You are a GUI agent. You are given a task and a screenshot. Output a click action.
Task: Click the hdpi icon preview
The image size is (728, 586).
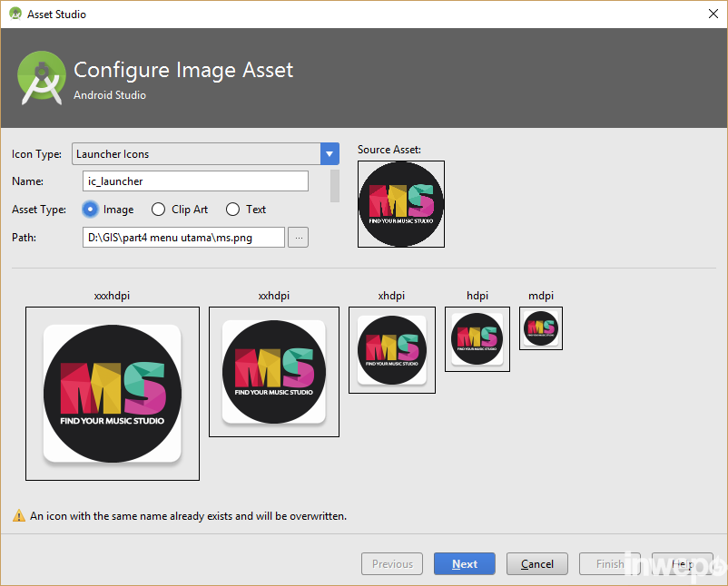477,338
